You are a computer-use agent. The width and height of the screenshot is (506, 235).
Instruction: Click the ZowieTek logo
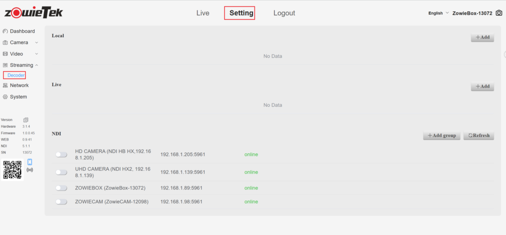point(34,13)
